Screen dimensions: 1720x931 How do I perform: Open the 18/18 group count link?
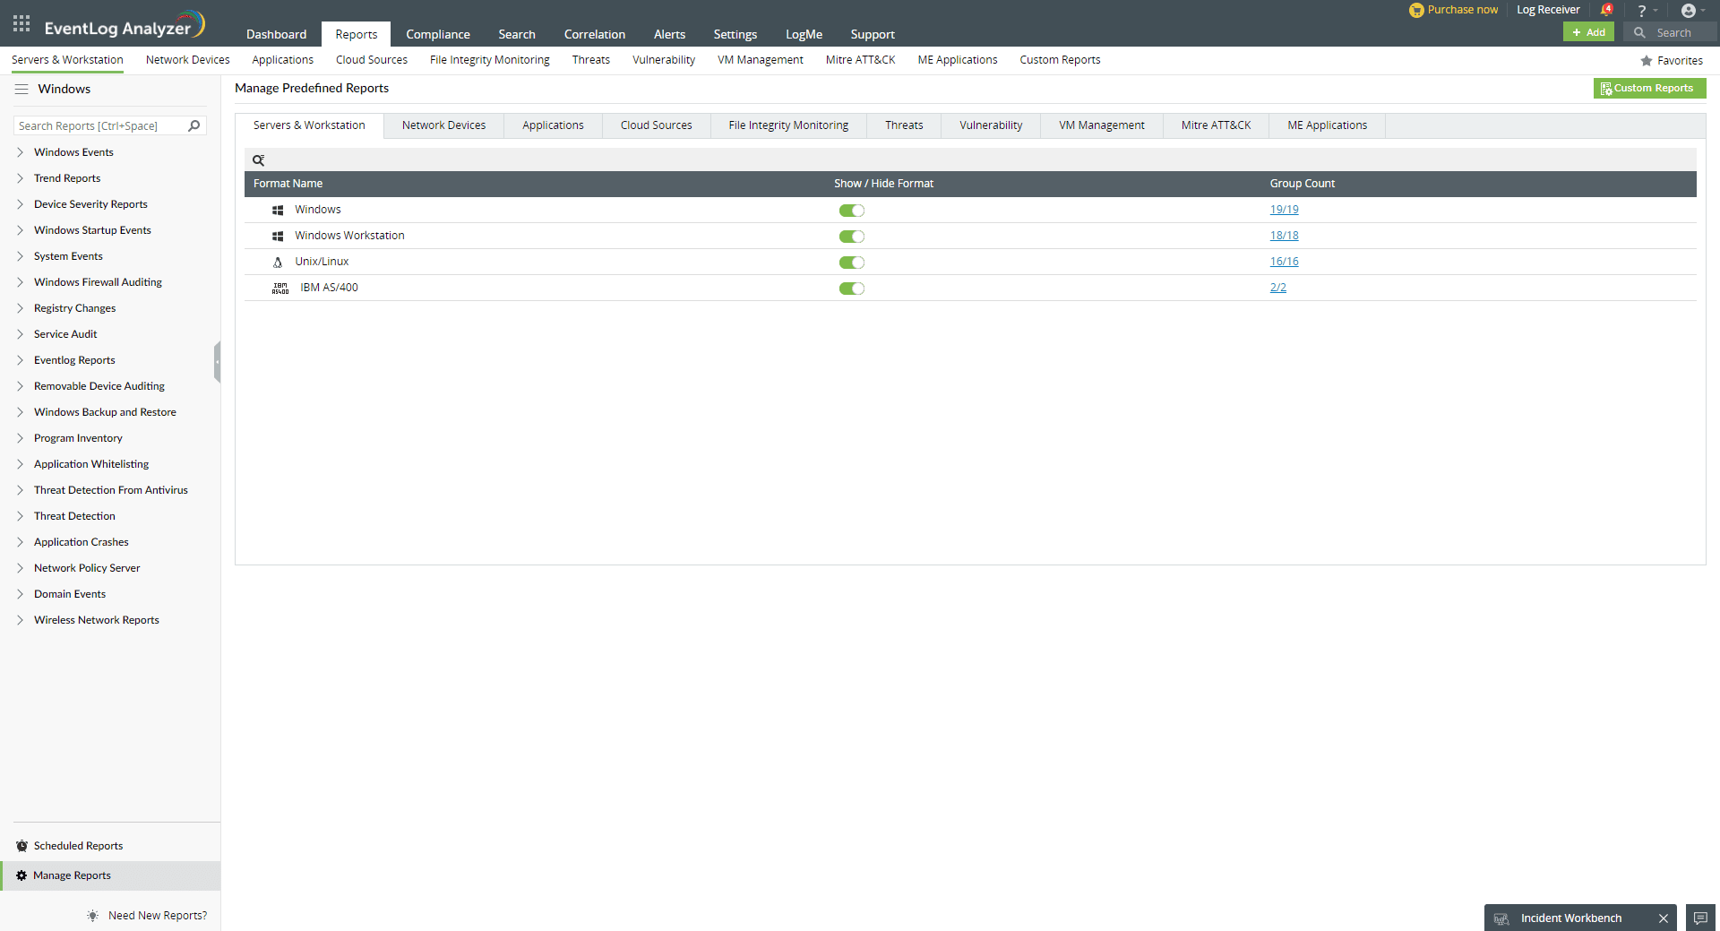click(1284, 236)
